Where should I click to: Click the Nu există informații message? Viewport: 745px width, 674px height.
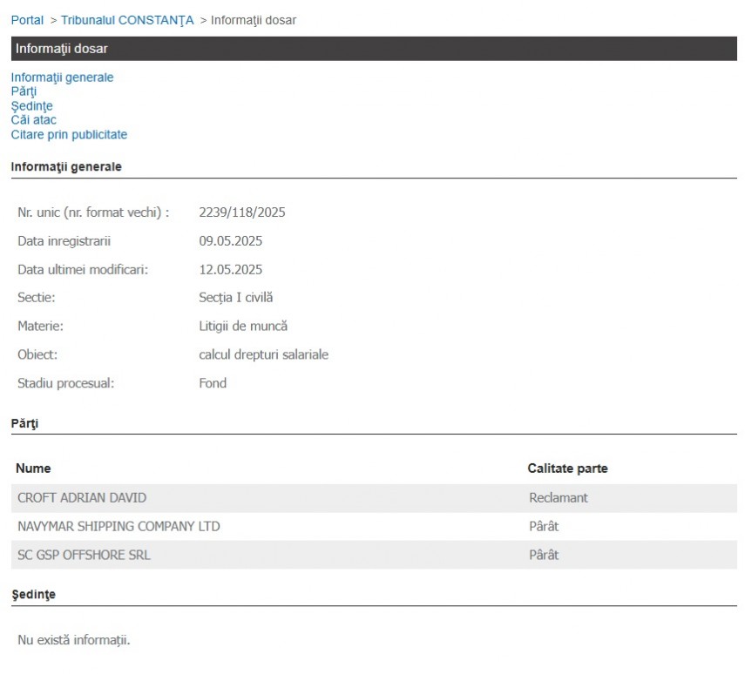pos(74,640)
